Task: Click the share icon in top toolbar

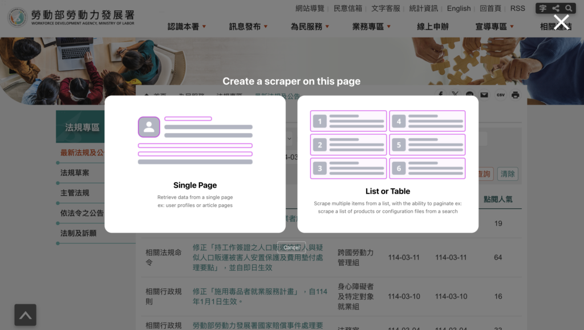Action: pos(556,9)
